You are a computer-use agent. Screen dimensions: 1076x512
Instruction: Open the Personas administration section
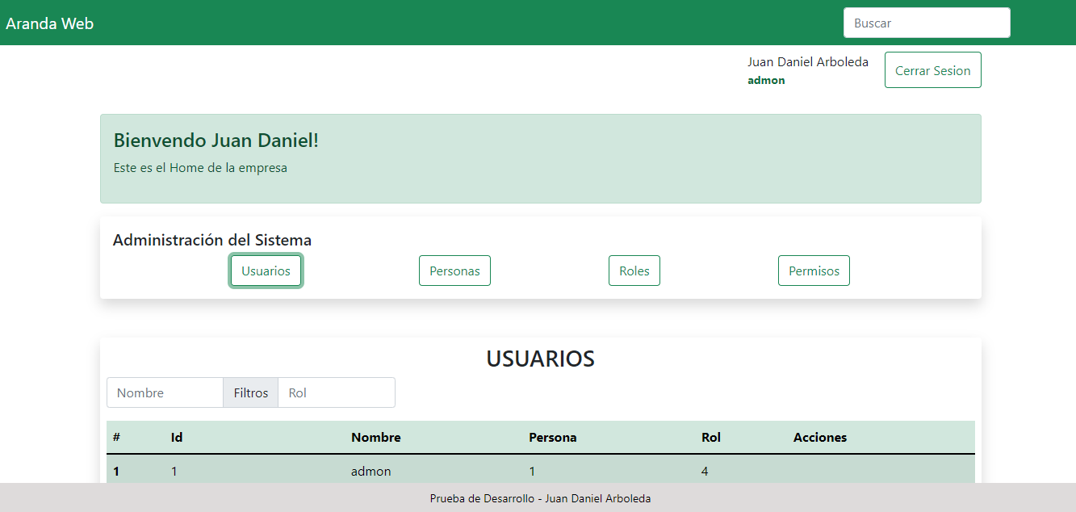click(x=454, y=271)
